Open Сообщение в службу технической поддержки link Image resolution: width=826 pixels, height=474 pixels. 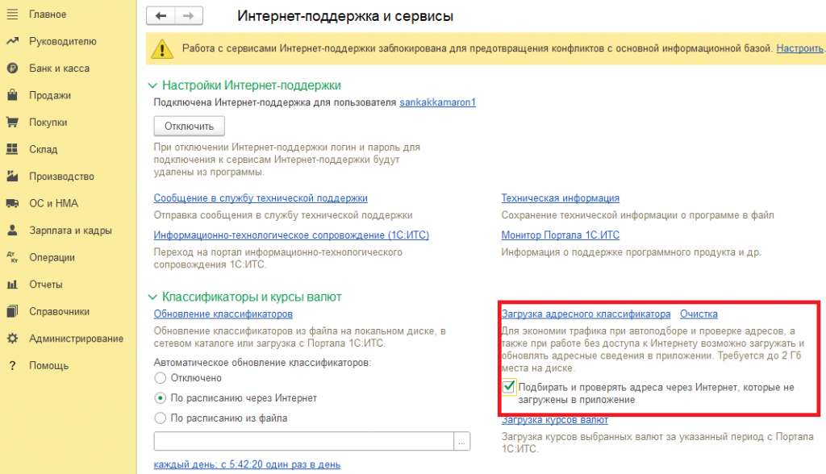[x=261, y=198]
